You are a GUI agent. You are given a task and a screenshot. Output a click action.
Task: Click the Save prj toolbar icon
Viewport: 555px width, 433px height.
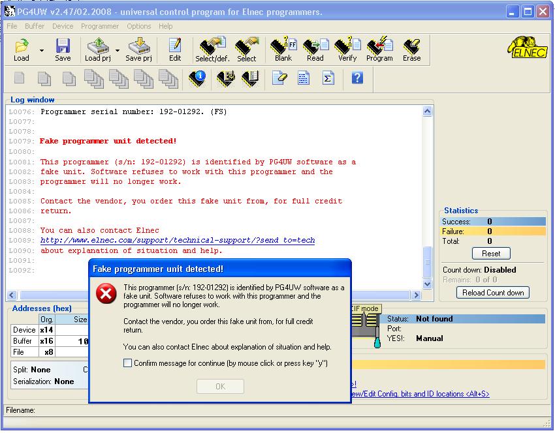[x=138, y=50]
